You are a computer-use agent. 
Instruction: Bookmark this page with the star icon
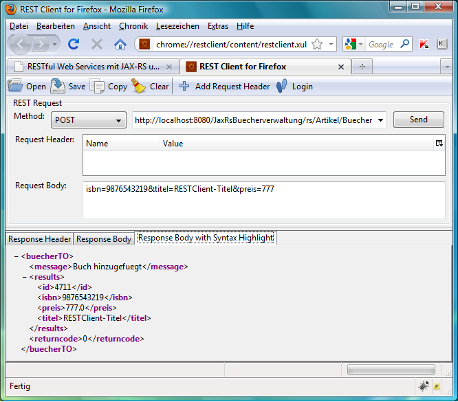(x=317, y=45)
